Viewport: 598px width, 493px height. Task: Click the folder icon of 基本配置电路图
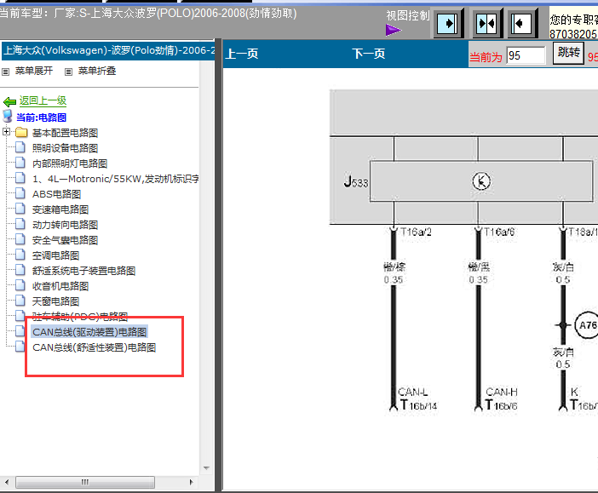click(21, 132)
